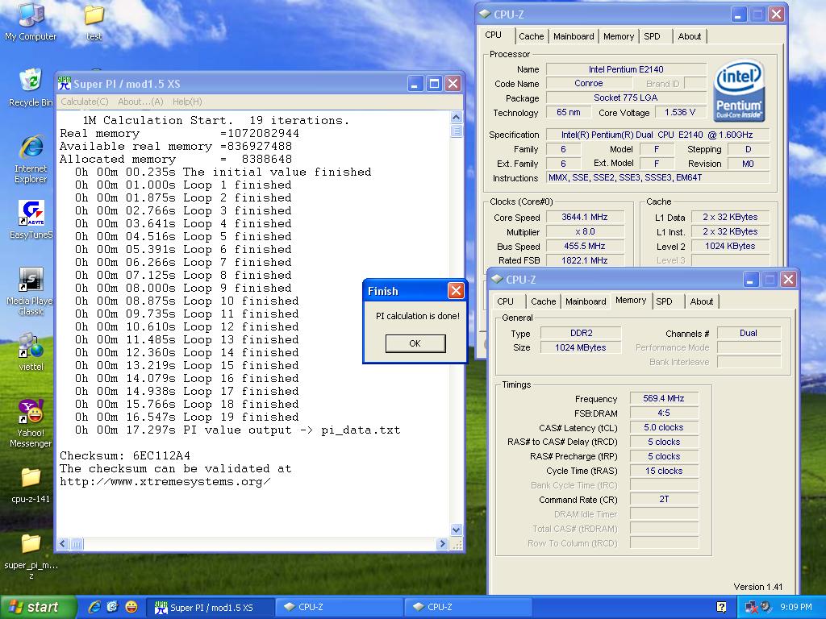The image size is (826, 619).
Task: Select About tab in lower CPU-Z window
Action: tap(702, 301)
